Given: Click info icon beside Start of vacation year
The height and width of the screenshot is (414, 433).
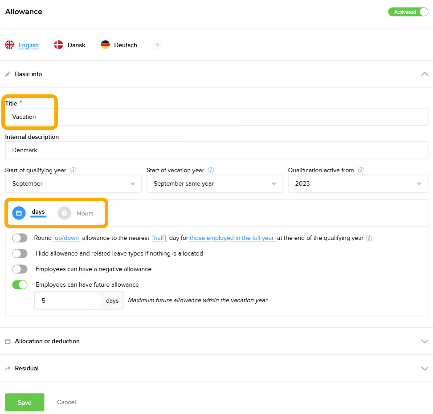Looking at the screenshot, I should click(x=211, y=170).
